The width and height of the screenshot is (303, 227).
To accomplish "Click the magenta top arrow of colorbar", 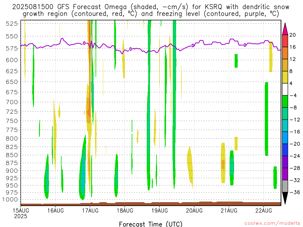I will 285,29.
